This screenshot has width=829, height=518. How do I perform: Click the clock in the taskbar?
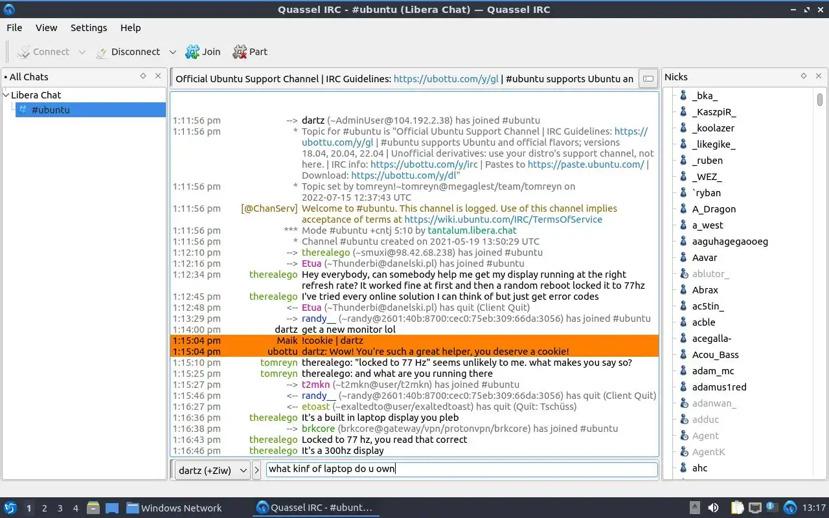(x=813, y=508)
